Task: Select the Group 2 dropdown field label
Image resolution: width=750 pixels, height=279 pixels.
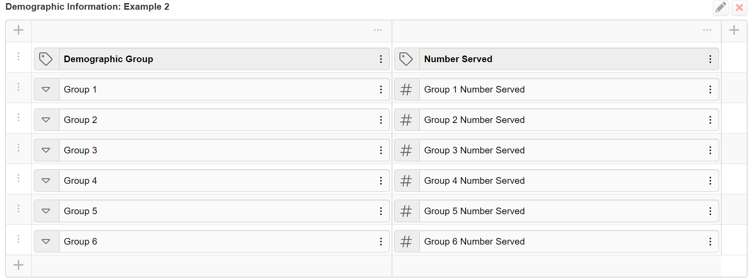Action: 80,120
